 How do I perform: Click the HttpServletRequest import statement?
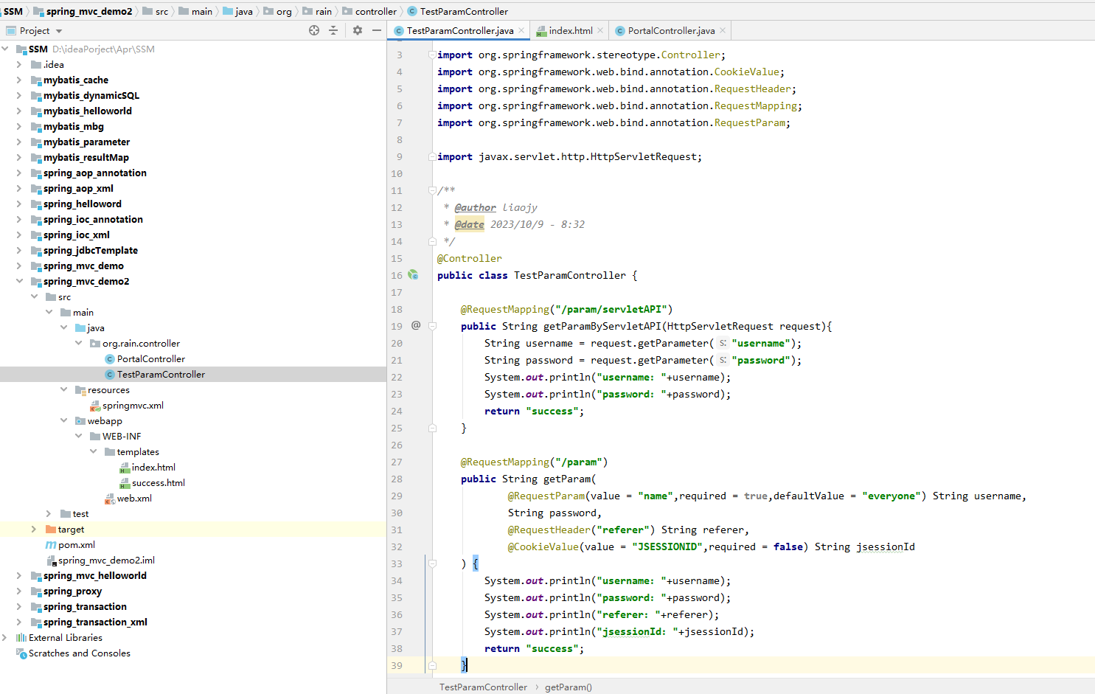click(569, 156)
